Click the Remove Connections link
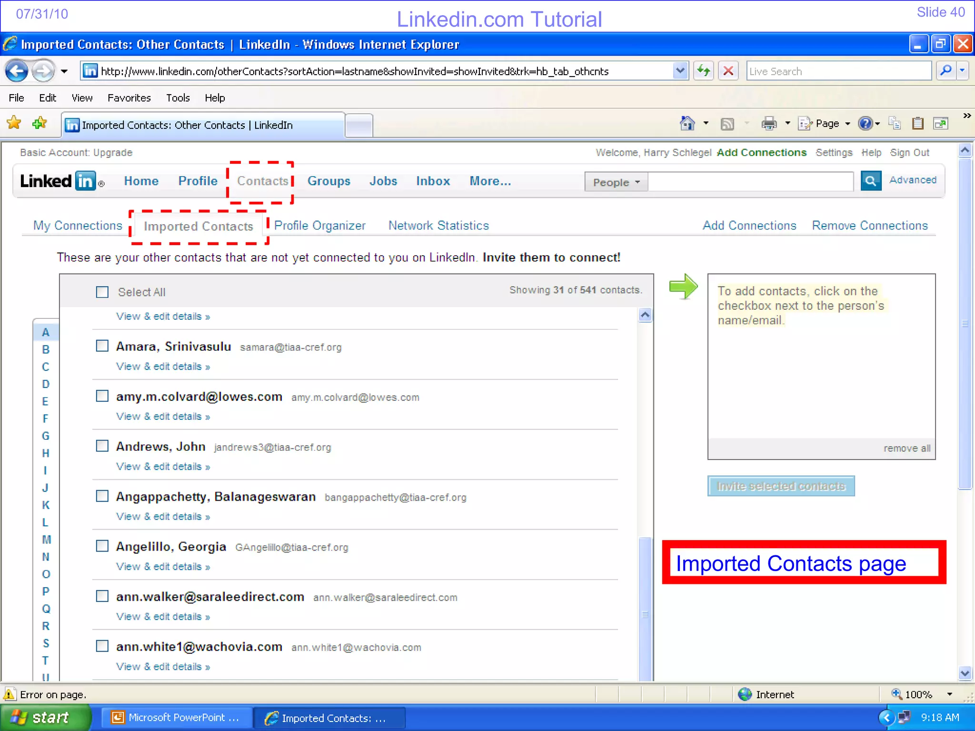This screenshot has width=975, height=731. pyautogui.click(x=870, y=226)
